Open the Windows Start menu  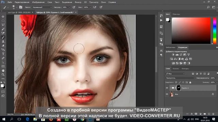pyautogui.click(x=4, y=119)
